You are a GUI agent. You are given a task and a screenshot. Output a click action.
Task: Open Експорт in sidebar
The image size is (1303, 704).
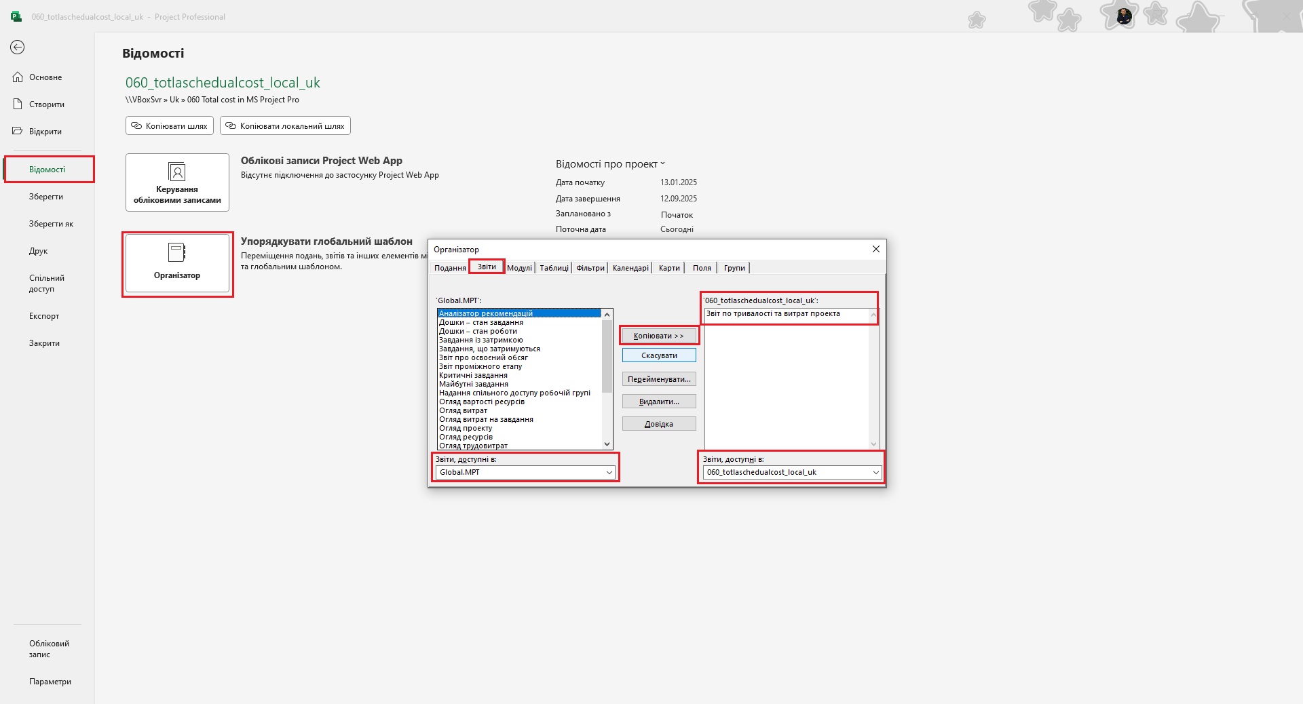pos(44,316)
